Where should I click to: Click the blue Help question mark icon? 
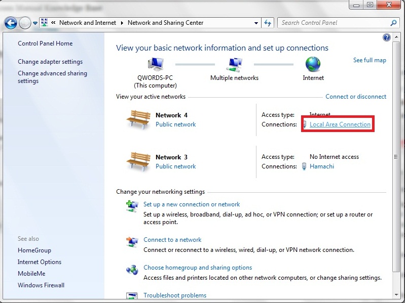(x=387, y=38)
